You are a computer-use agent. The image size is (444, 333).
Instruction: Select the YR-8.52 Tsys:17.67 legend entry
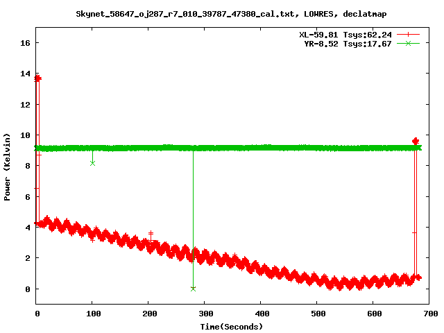pyautogui.click(x=348, y=44)
